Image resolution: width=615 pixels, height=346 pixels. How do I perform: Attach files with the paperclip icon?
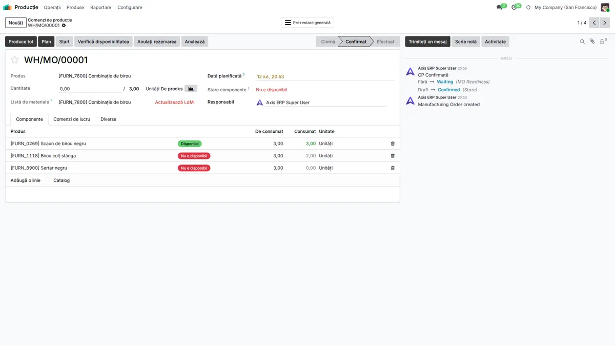(592, 42)
